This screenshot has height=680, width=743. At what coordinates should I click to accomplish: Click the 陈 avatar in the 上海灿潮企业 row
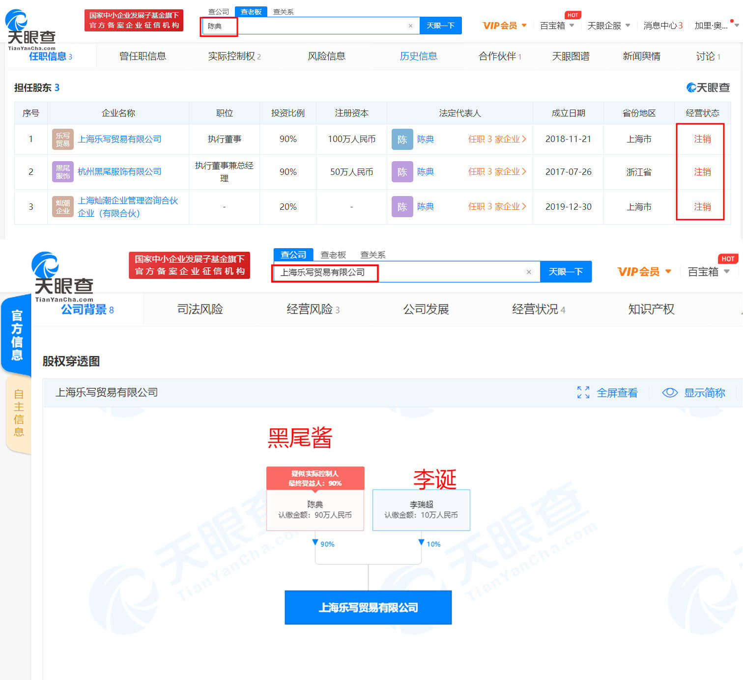[x=402, y=207]
